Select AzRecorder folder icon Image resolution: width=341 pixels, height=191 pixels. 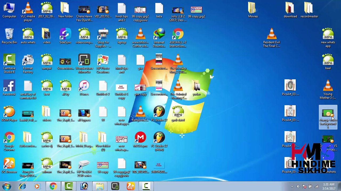[x=28, y=140]
